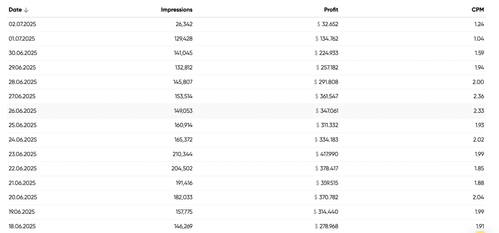Select the 19.06.2025 date cell

coord(22,212)
